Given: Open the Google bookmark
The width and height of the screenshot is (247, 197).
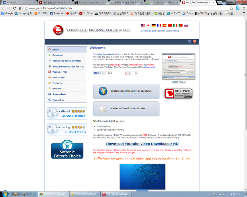Looking at the screenshot, I should tap(7, 14).
